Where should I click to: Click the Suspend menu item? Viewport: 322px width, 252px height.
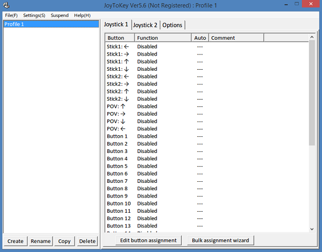(x=59, y=15)
